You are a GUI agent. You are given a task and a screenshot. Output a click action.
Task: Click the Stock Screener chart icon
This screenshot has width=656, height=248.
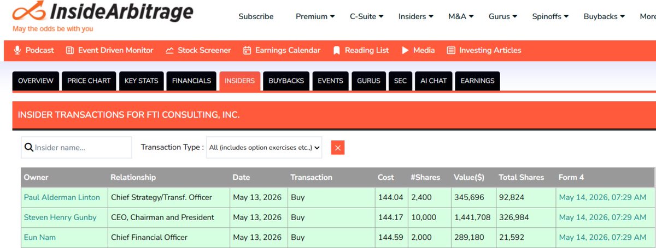(169, 50)
